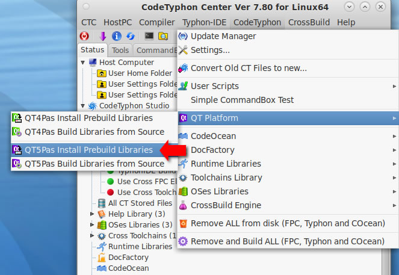Click the CodeOcean waves icon in the menu
The width and height of the screenshot is (399, 275).
183,136
